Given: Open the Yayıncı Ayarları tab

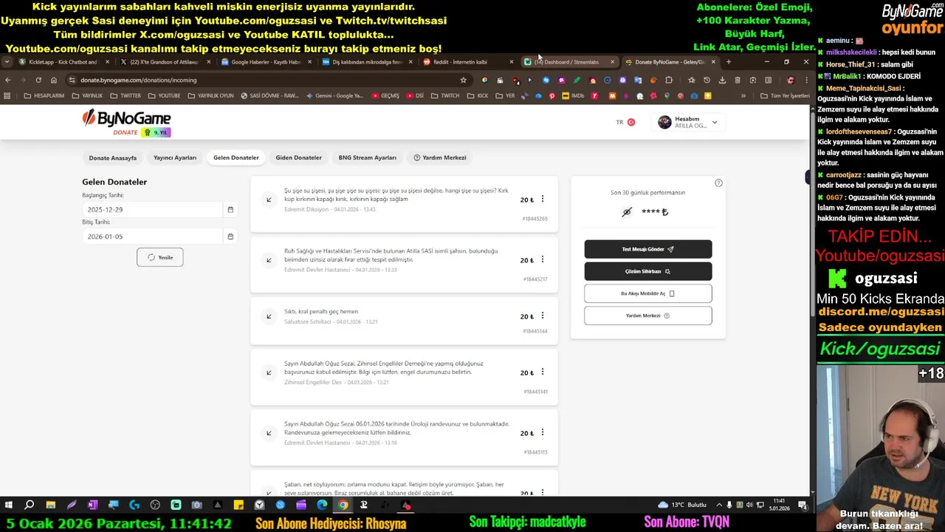Looking at the screenshot, I should pyautogui.click(x=175, y=157).
